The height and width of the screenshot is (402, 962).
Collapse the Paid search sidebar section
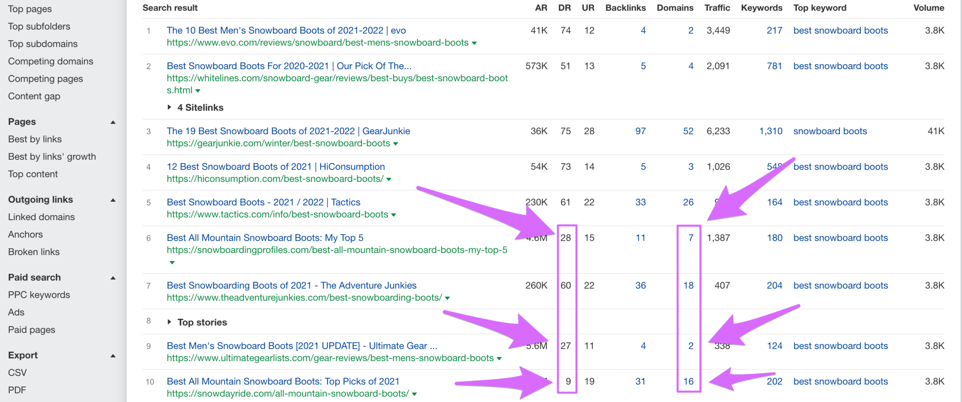[113, 278]
